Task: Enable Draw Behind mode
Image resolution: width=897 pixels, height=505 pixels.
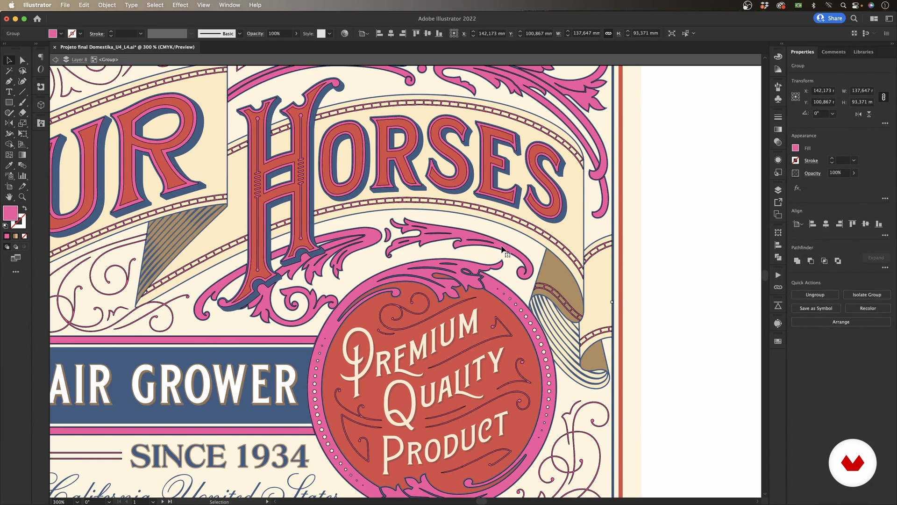Action: (x=15, y=247)
